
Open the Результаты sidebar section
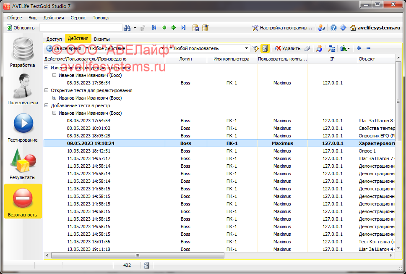pyautogui.click(x=23, y=164)
